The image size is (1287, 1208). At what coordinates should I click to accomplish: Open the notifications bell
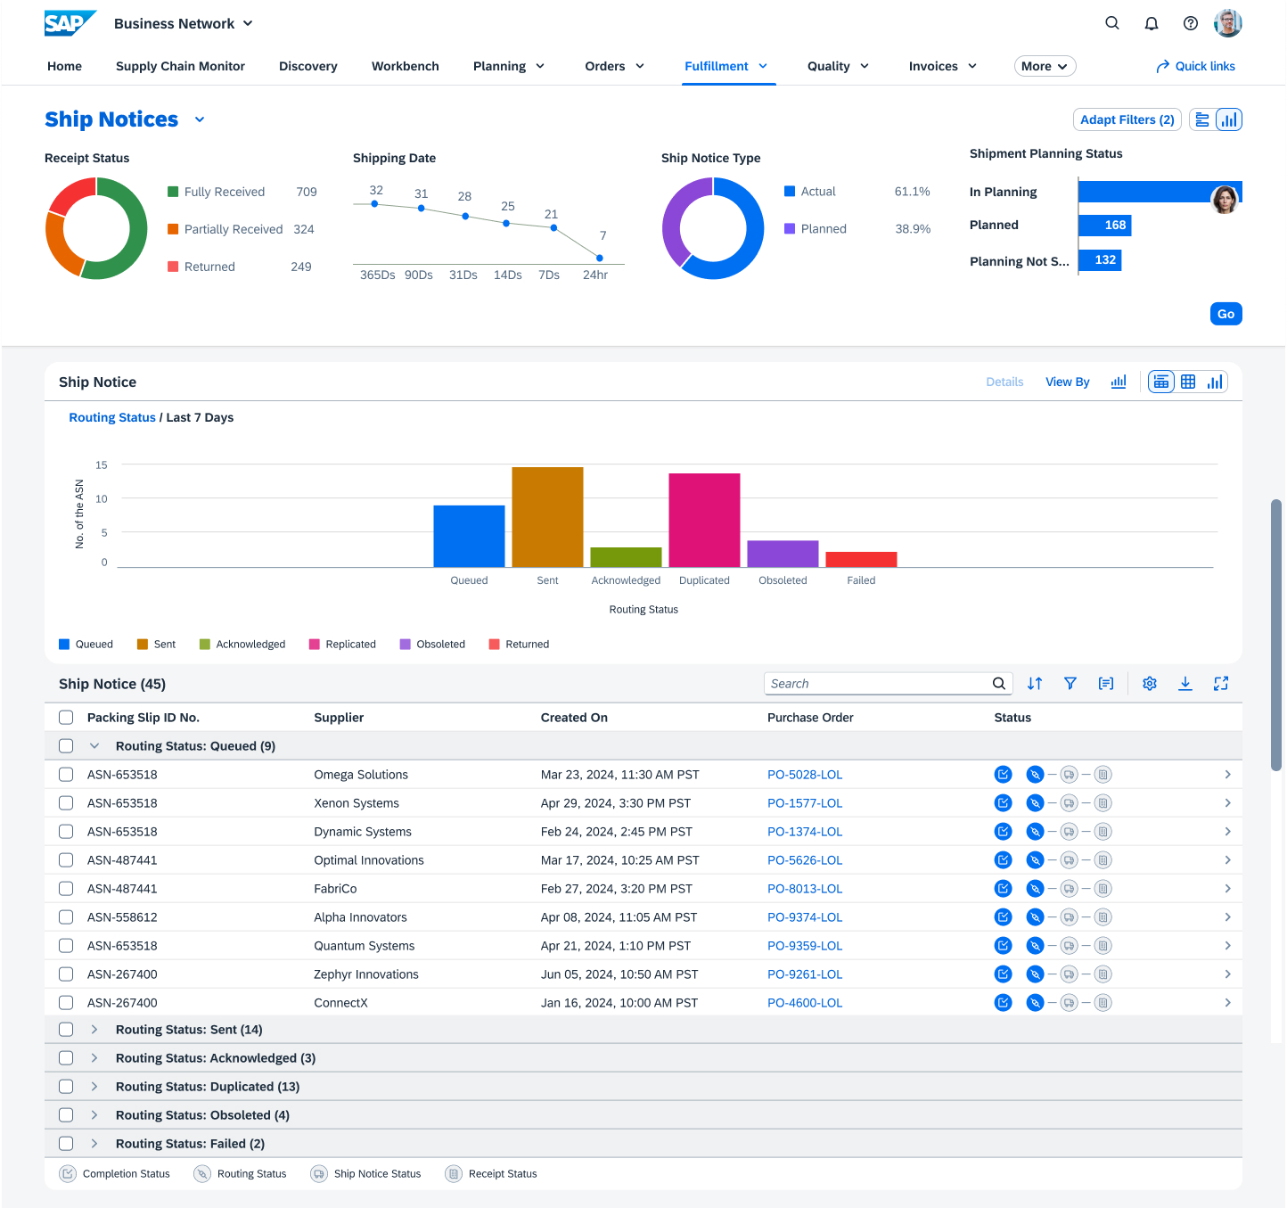click(1151, 23)
